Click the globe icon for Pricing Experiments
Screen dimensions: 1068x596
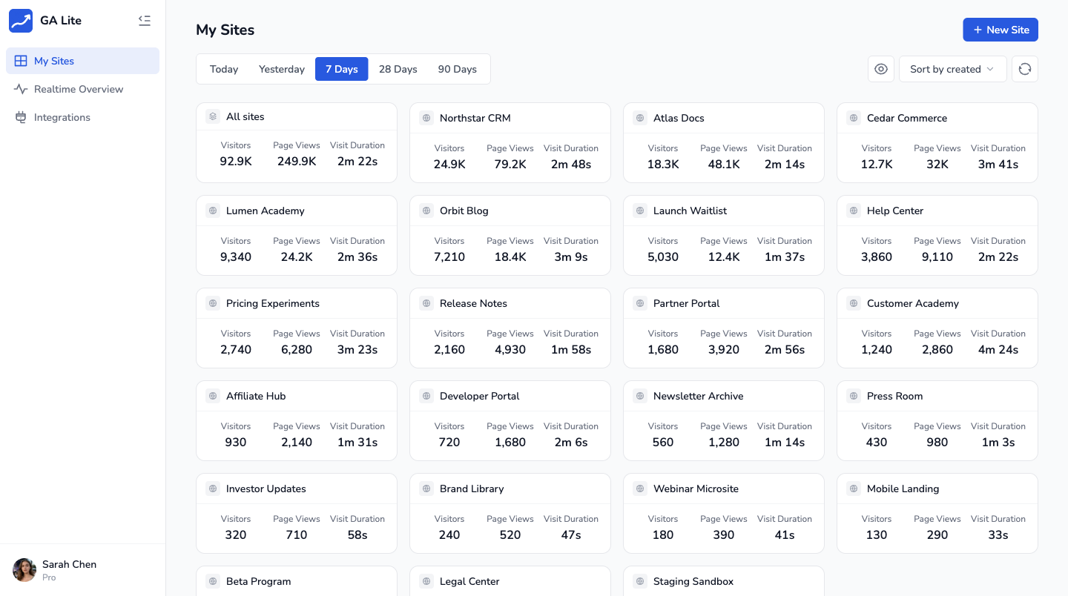click(213, 303)
